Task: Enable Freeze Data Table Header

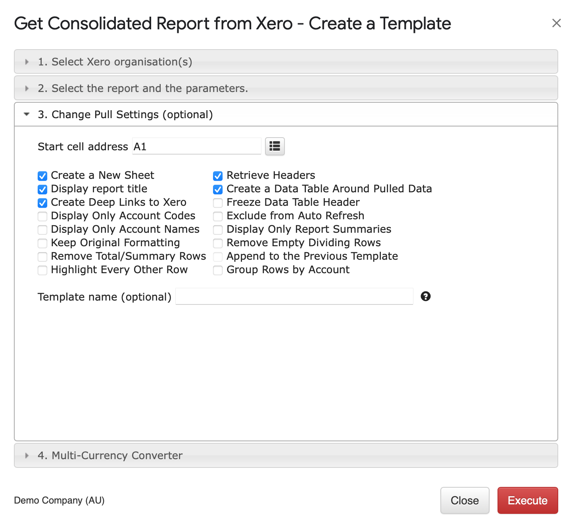Action: [x=218, y=203]
